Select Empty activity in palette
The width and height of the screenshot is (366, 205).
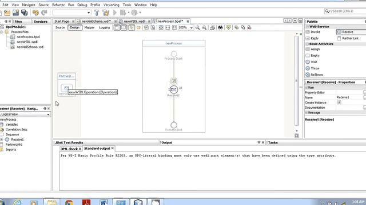(x=315, y=56)
